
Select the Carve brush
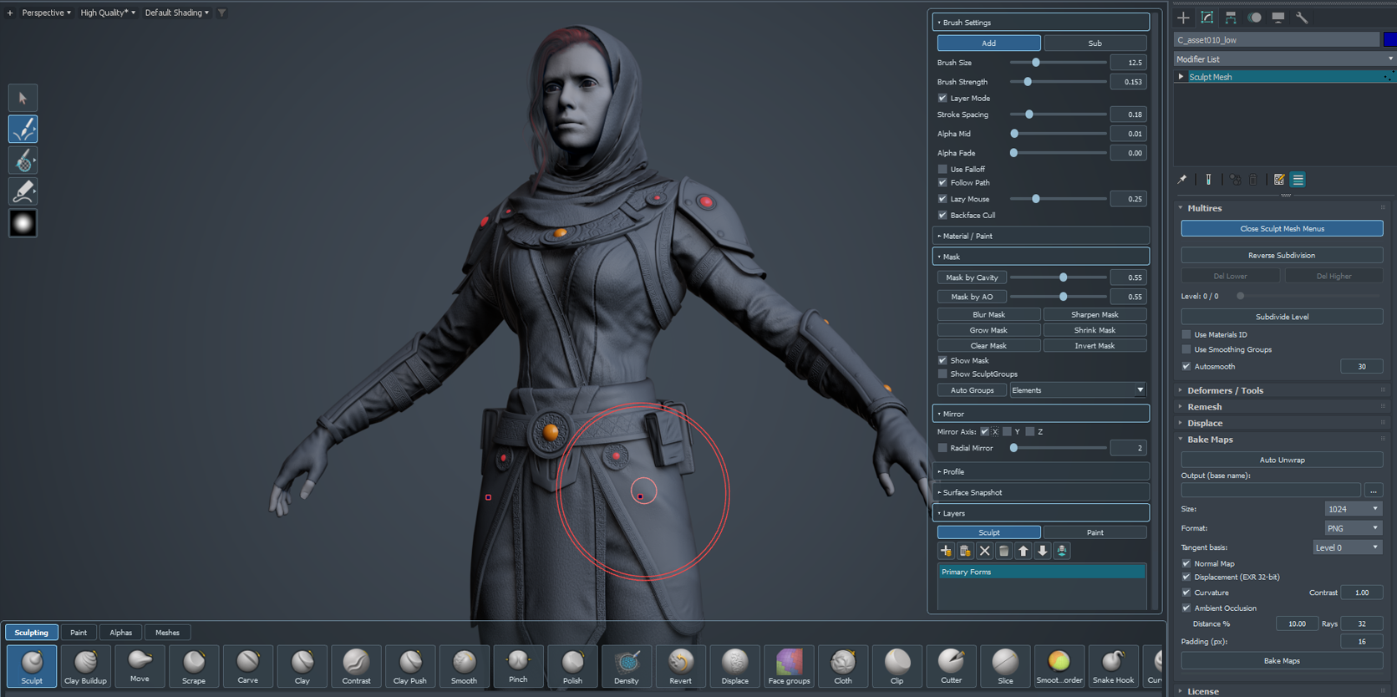pyautogui.click(x=248, y=666)
